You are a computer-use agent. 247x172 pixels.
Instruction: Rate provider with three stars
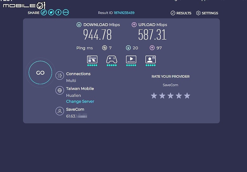[x=170, y=96]
